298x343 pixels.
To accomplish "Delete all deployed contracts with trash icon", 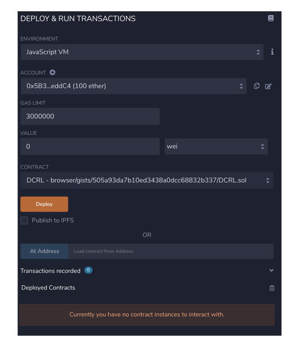I will (272, 288).
